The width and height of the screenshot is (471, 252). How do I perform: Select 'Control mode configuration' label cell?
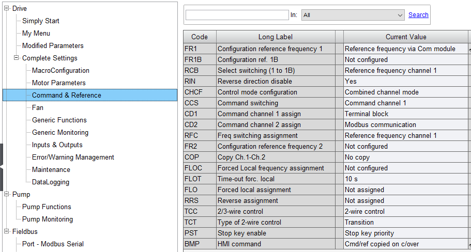(276, 92)
